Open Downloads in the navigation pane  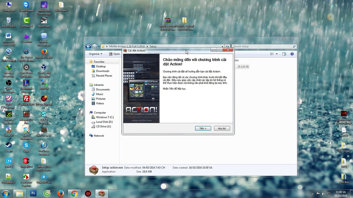(103, 71)
